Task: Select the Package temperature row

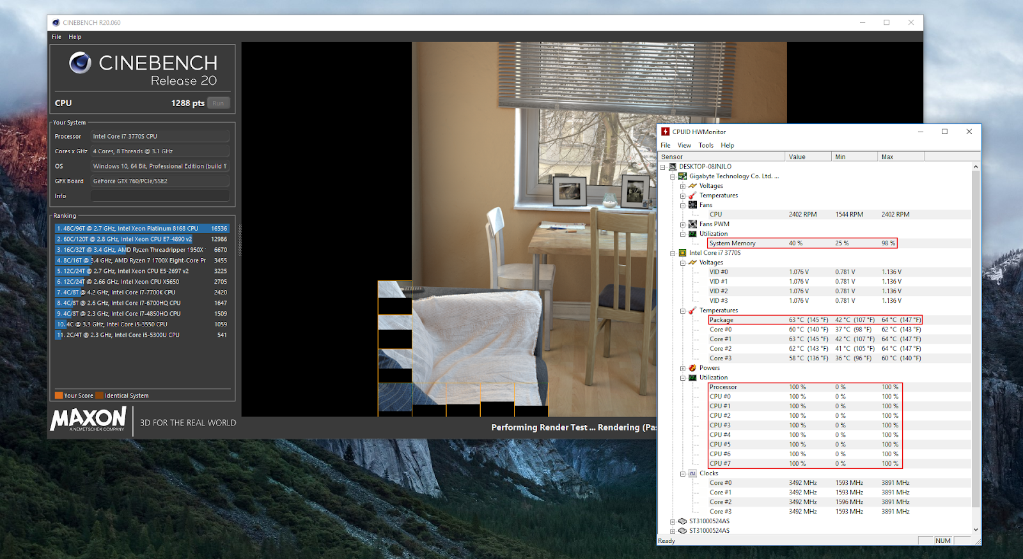Action: 815,320
